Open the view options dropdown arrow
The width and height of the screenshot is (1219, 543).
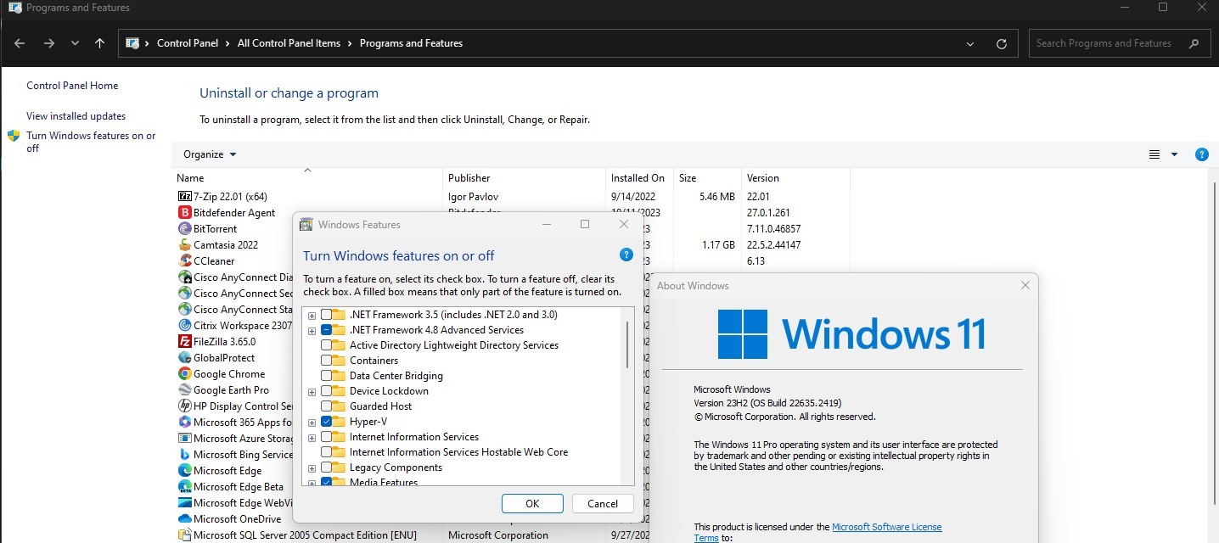1174,154
